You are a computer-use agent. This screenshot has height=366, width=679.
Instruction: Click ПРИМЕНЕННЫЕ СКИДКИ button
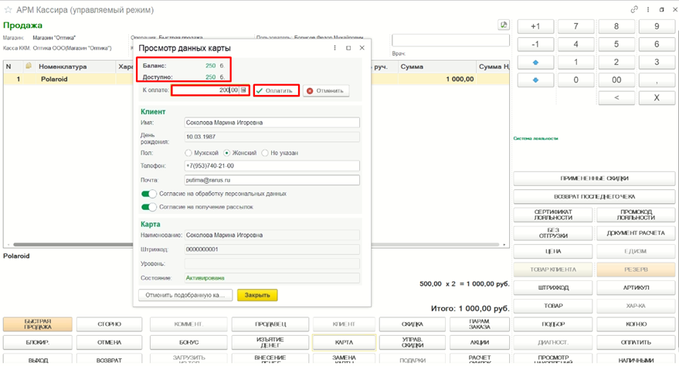[x=594, y=178]
